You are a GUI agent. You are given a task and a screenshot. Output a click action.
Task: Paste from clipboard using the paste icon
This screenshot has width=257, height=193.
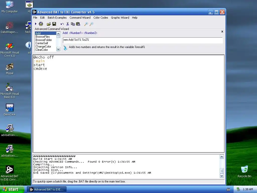point(78,24)
